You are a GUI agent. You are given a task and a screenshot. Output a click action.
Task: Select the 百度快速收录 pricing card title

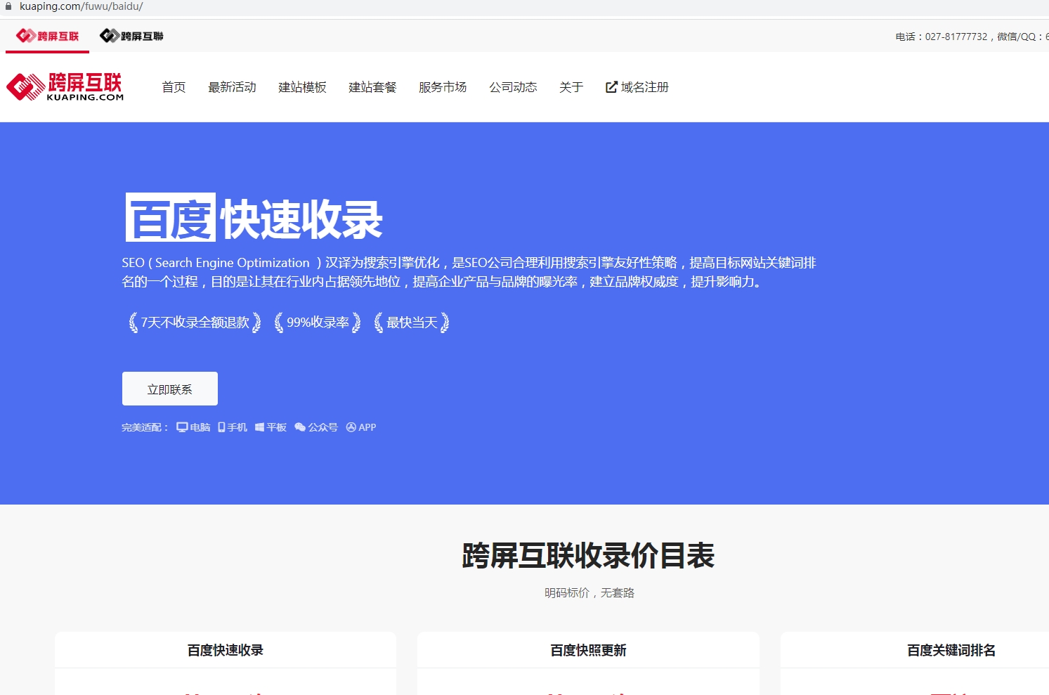(226, 651)
